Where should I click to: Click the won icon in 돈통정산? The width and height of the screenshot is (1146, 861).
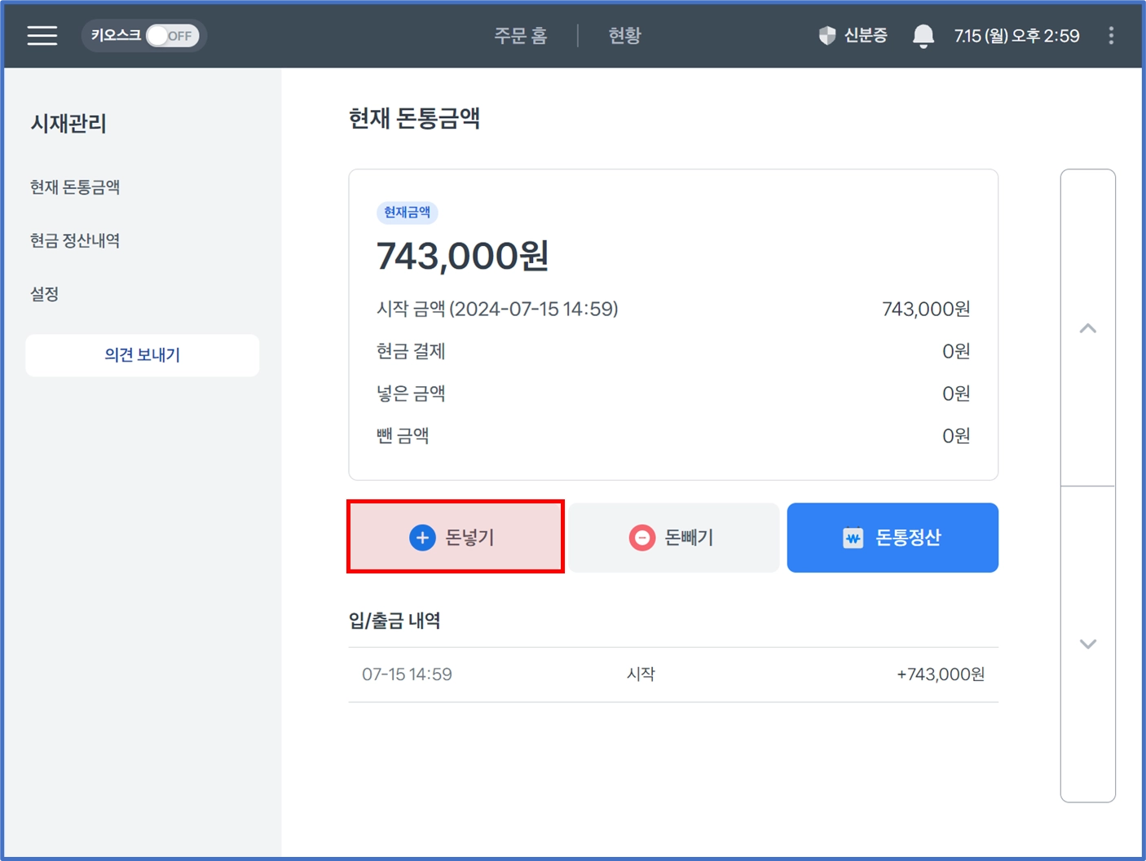coord(853,538)
